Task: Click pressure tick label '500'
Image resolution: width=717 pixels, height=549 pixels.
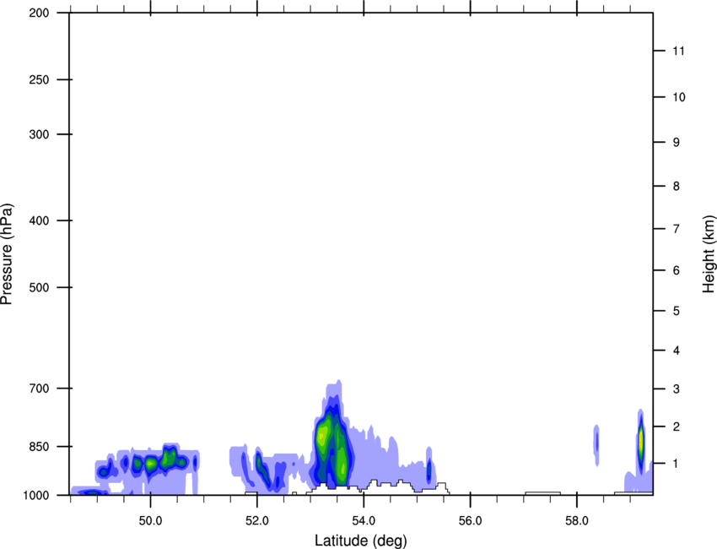Action: pyautogui.click(x=39, y=287)
